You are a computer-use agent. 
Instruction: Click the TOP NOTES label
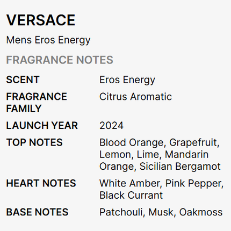click(34, 142)
